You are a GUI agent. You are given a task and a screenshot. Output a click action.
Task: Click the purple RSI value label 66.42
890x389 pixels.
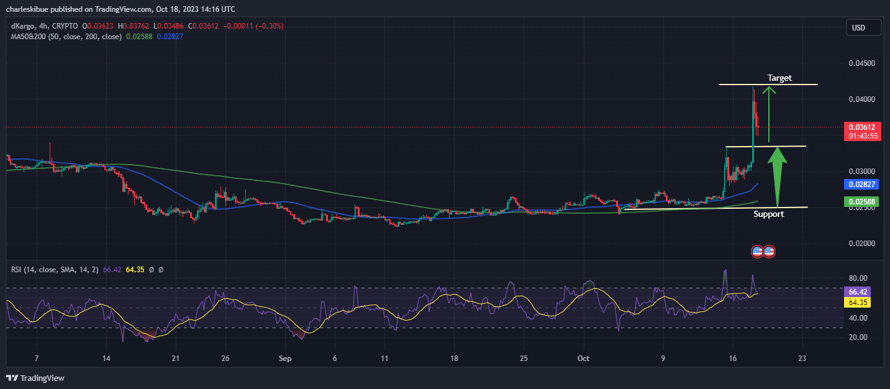[858, 291]
